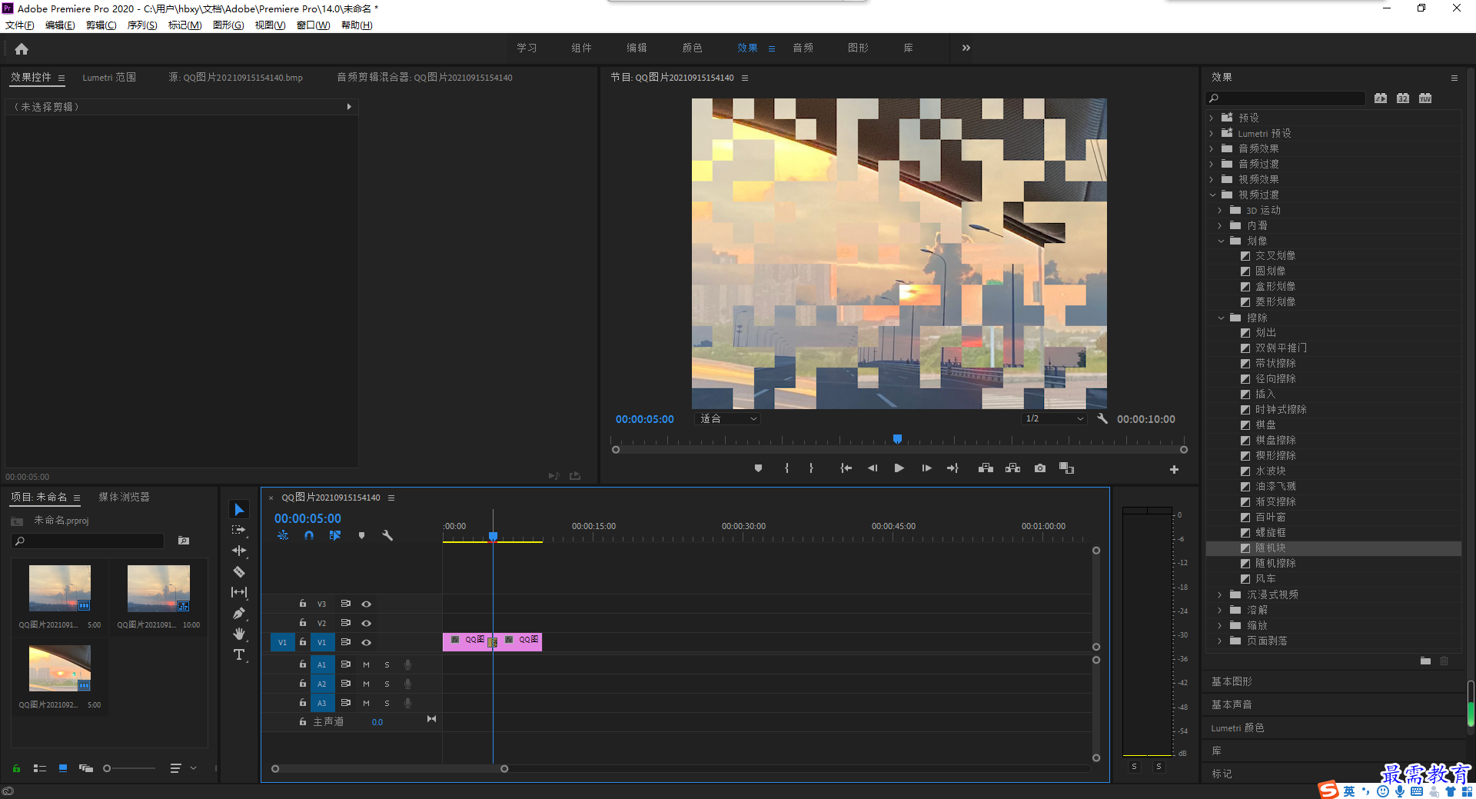Screen dimensions: 1476x799
Task: Lock the V3 track
Action: pos(303,604)
